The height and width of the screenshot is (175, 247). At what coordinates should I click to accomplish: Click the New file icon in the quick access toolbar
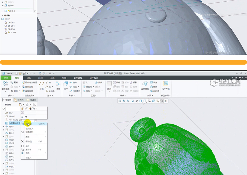pos(16,73)
